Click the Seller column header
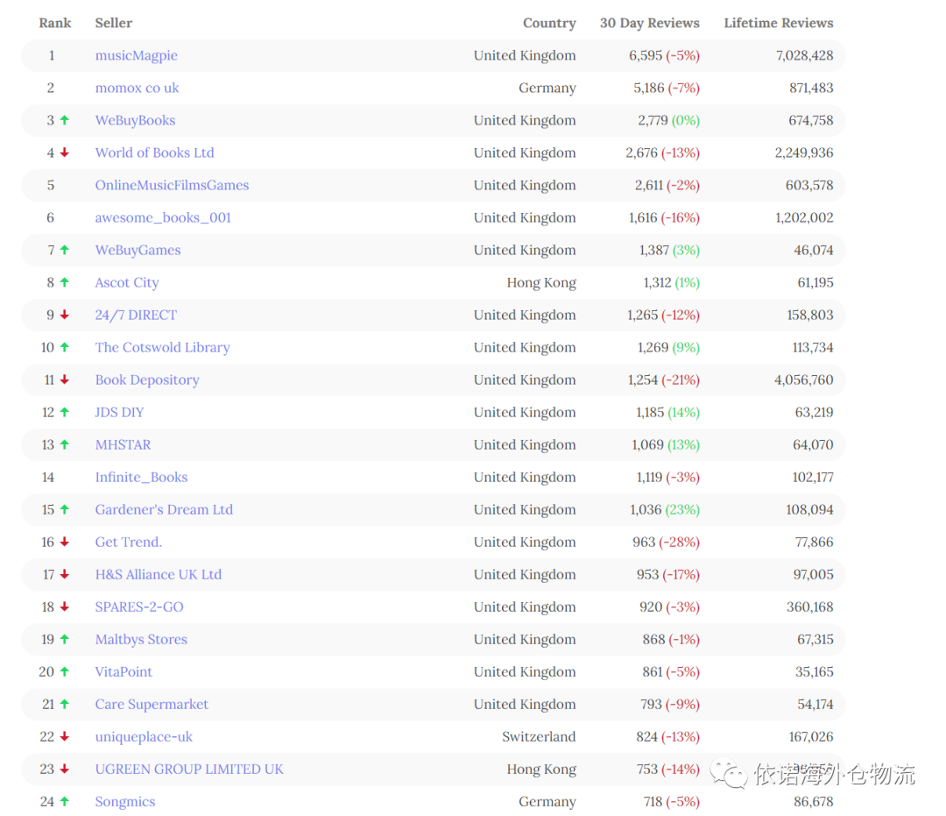Screen dimensions: 946x816 [x=113, y=23]
